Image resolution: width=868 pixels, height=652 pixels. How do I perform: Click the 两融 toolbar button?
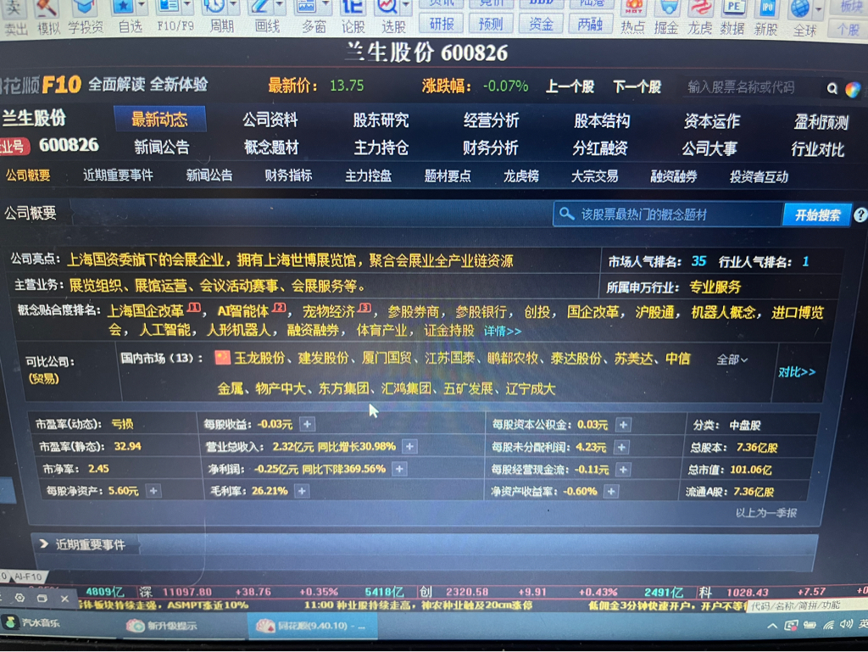[x=590, y=25]
